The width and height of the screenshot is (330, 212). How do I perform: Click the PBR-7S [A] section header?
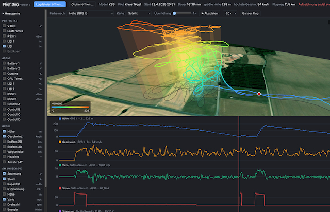click(9, 21)
